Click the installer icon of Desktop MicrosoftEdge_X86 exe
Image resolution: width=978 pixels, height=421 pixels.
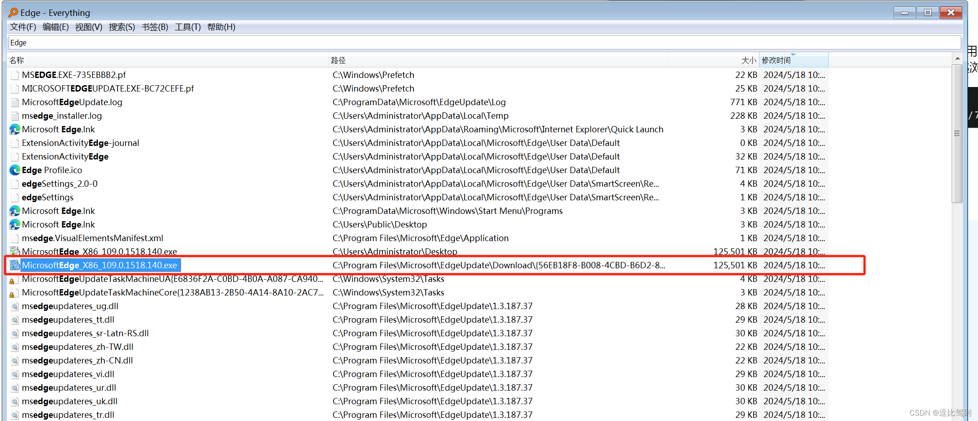pyautogui.click(x=15, y=252)
